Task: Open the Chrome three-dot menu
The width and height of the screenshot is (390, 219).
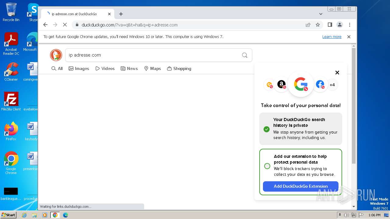Action: pos(349,25)
